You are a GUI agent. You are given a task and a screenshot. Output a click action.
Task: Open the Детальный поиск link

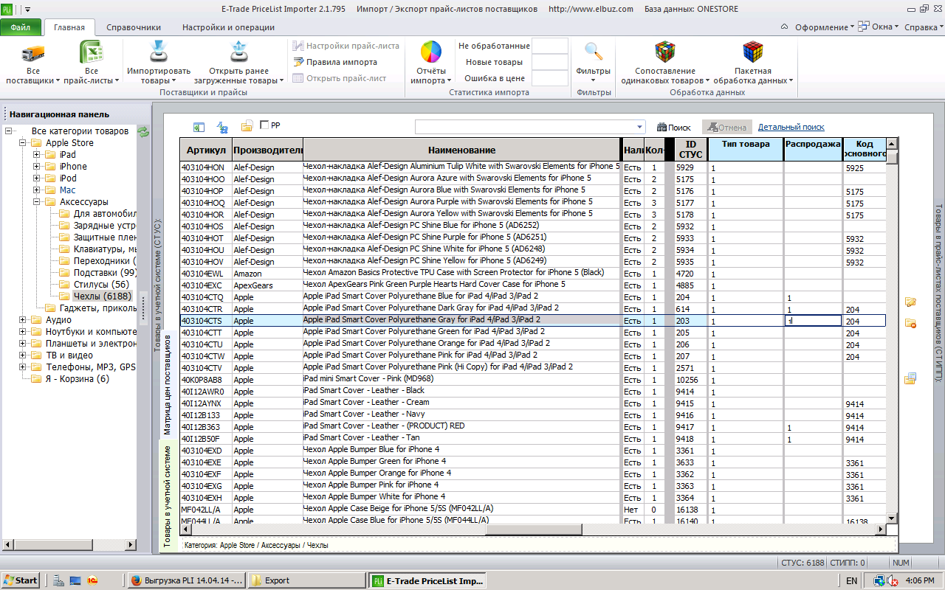[x=791, y=128]
